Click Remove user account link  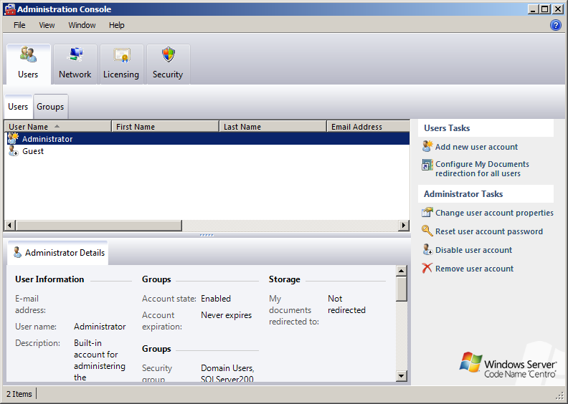click(474, 269)
